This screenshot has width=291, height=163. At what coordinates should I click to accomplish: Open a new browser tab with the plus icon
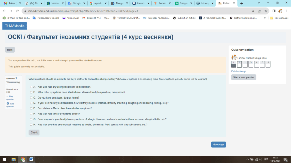tap(242, 3)
